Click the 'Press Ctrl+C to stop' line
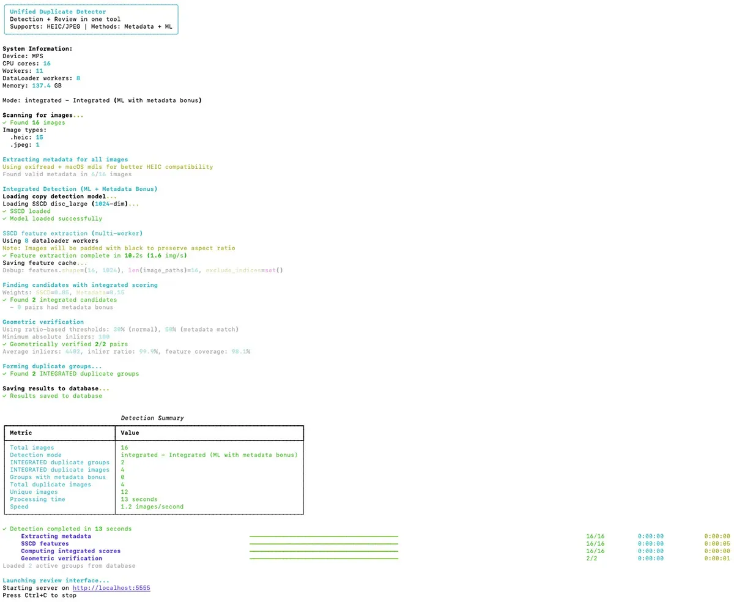Screen dimensions: 734x602 (x=39, y=595)
